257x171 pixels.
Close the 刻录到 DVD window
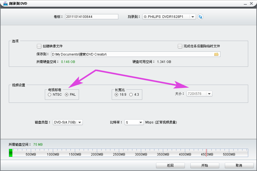click(251, 4)
